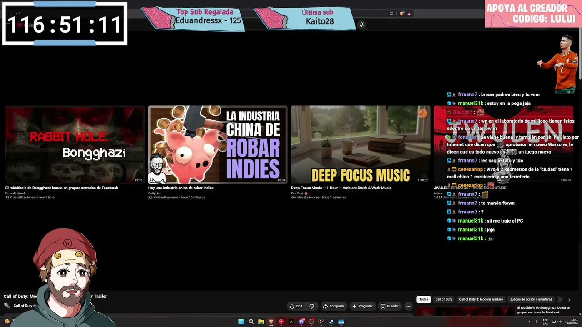This screenshot has width=582, height=327.
Task: Open La Industria China de Robar Indies thumbnail
Action: (x=218, y=144)
